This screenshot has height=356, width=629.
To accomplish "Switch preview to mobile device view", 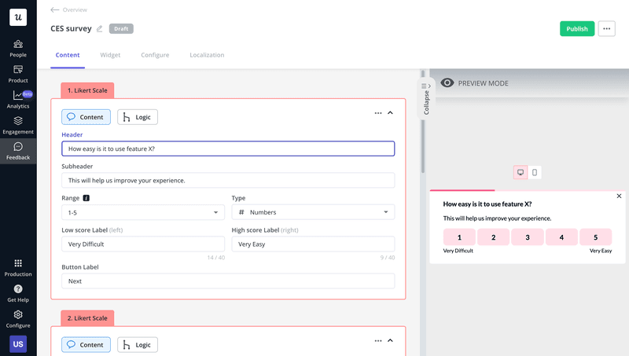I will click(535, 172).
